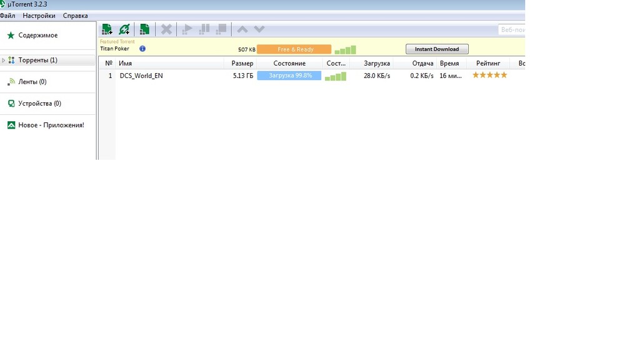Viewport: 625px width, 351px height.
Task: Sort the list by Размер column header
Action: [241, 63]
